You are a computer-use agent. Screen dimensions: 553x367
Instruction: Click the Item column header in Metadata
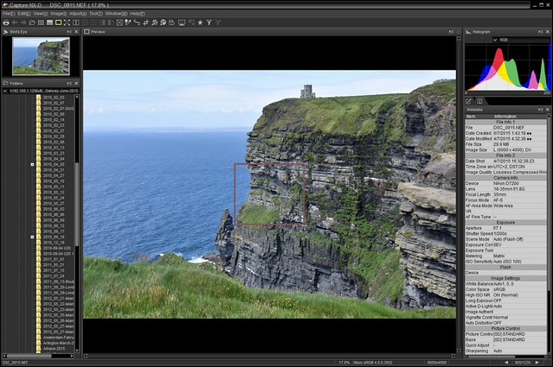coord(471,116)
